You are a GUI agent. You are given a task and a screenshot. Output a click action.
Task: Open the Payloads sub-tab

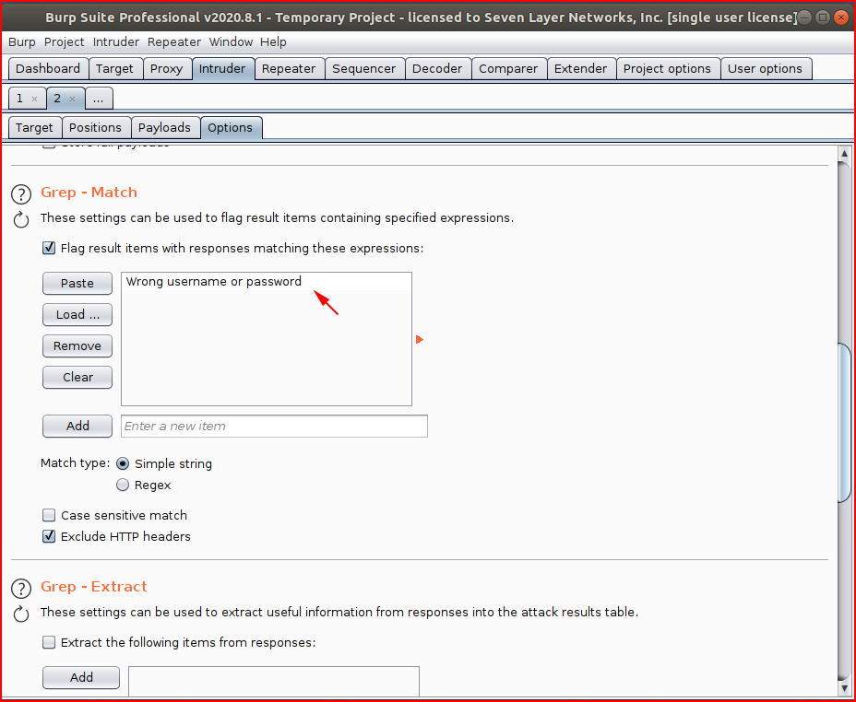tap(164, 127)
